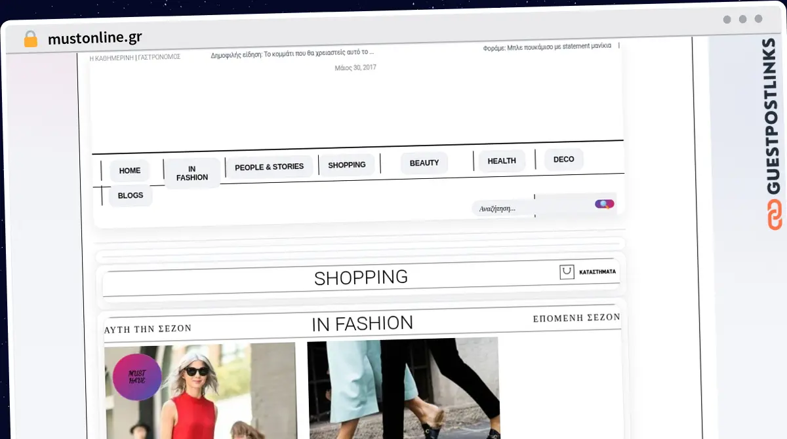Select the ΕΠΟΜΕΝΗ ΣΕΖΟΝ link
This screenshot has width=787, height=439.
pos(576,318)
